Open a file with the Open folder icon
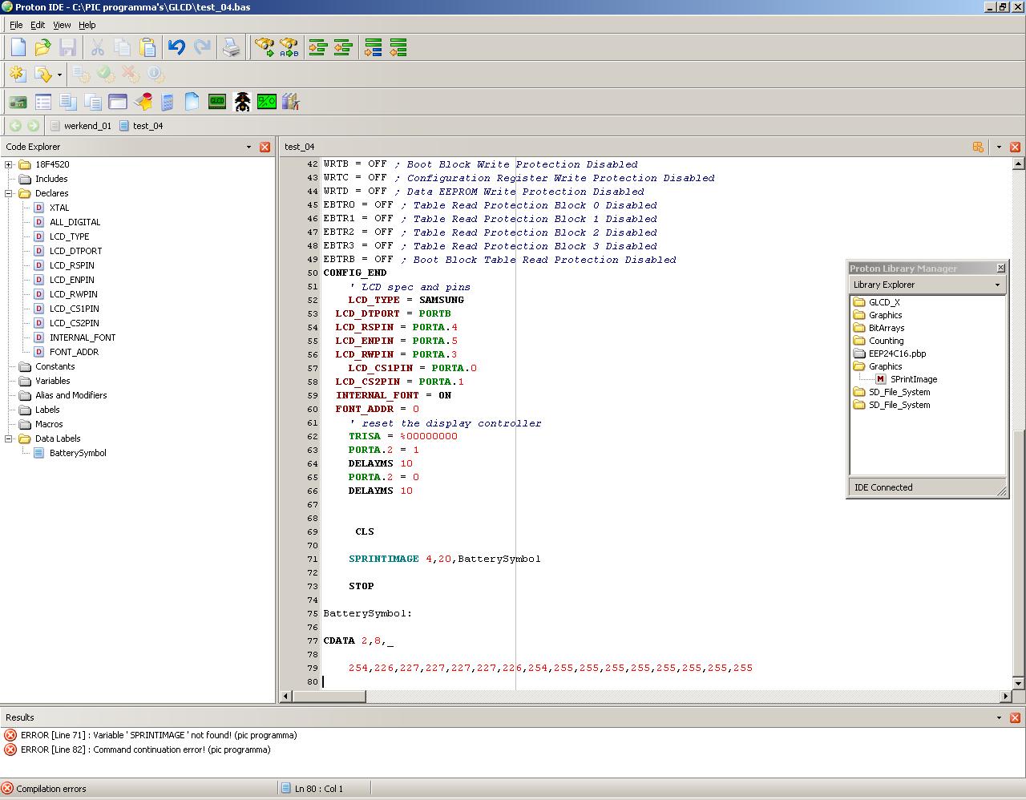This screenshot has width=1026, height=800. [x=42, y=48]
